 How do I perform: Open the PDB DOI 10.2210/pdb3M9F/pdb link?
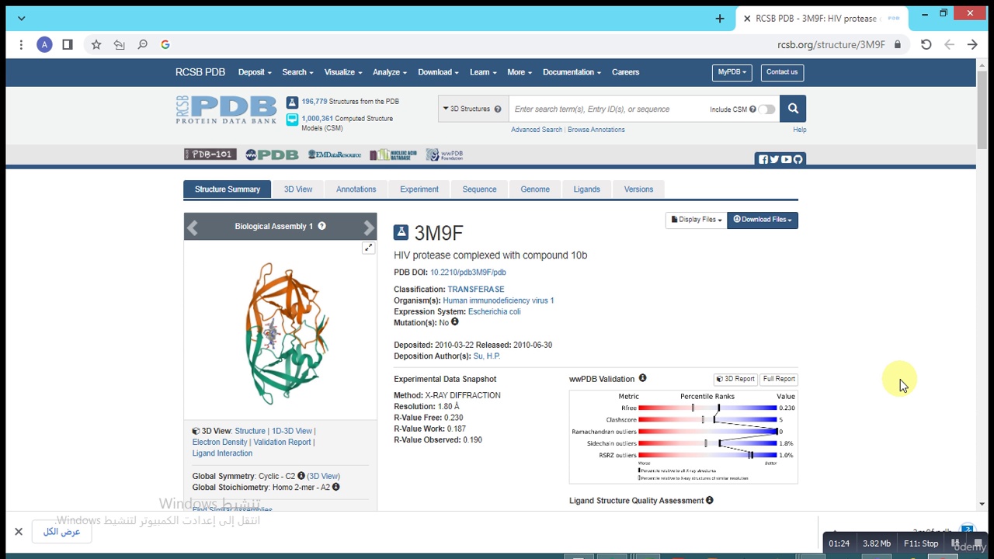click(468, 273)
